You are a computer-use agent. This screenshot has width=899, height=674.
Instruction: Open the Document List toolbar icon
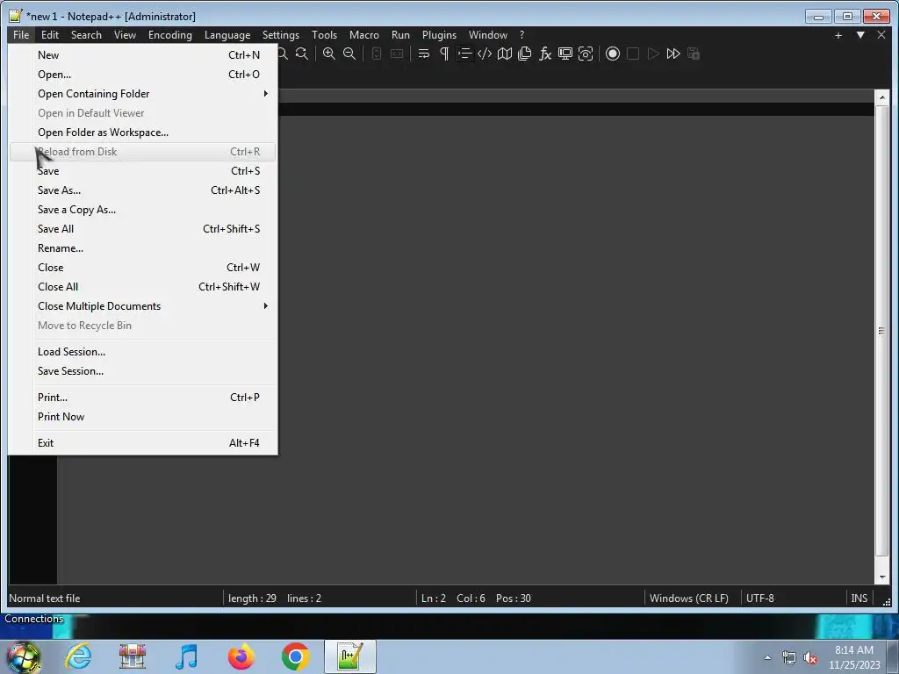[525, 54]
